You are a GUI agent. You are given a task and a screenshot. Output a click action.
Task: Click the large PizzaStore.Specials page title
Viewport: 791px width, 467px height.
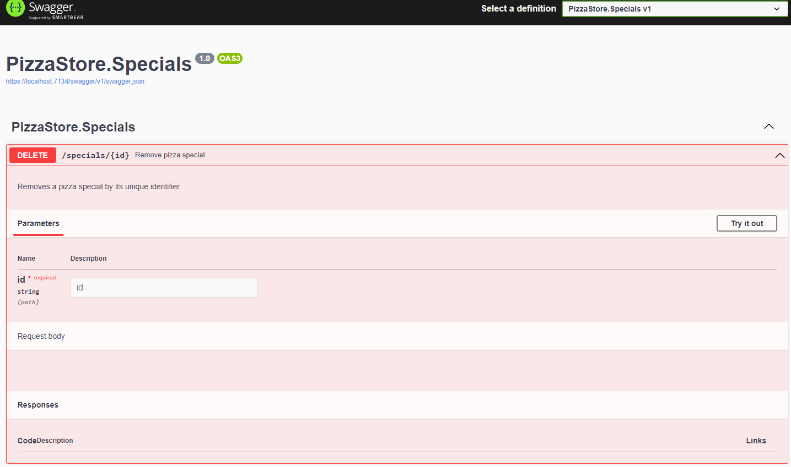pyautogui.click(x=99, y=64)
